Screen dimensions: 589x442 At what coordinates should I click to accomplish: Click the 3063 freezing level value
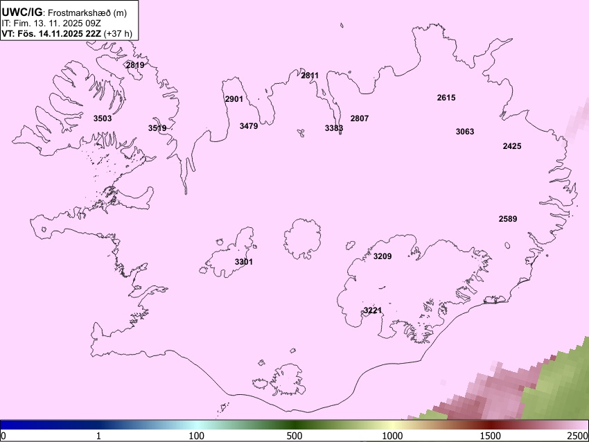coord(465,132)
